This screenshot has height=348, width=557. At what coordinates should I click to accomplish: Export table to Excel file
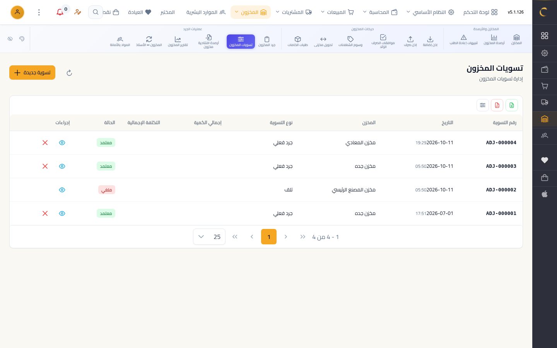(x=512, y=105)
